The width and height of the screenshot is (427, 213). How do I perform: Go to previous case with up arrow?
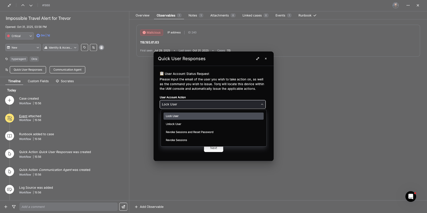point(23,5)
